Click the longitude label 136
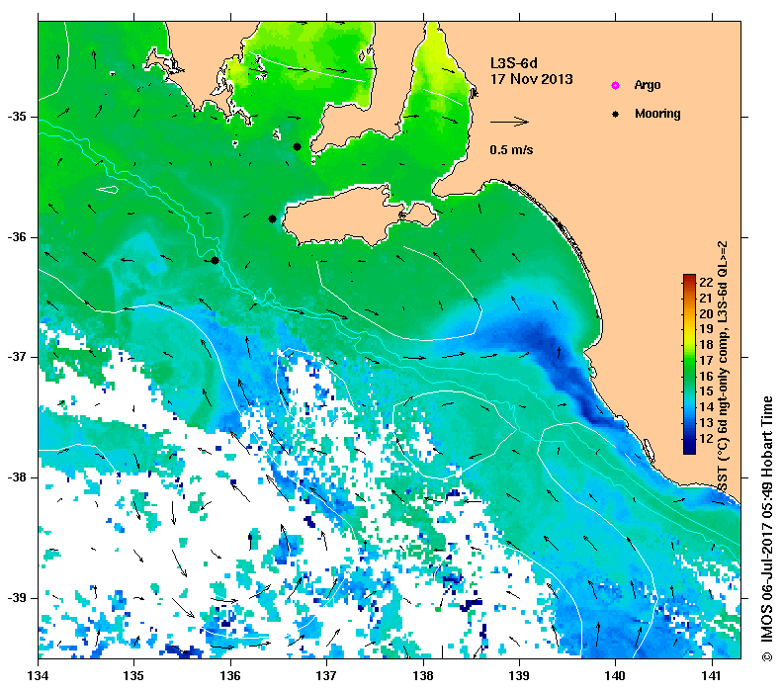Viewport: 782px width, 692px height. 230,675
